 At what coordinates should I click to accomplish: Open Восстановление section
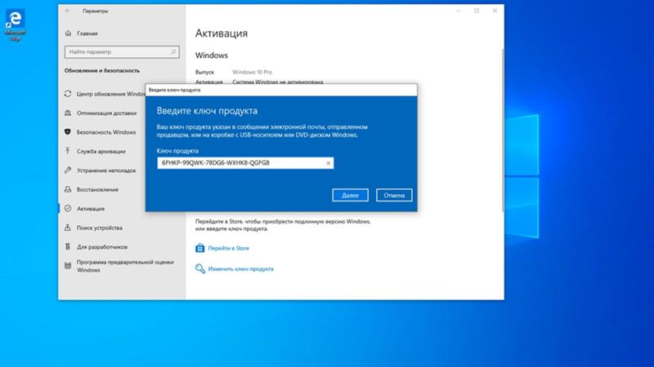tap(97, 190)
